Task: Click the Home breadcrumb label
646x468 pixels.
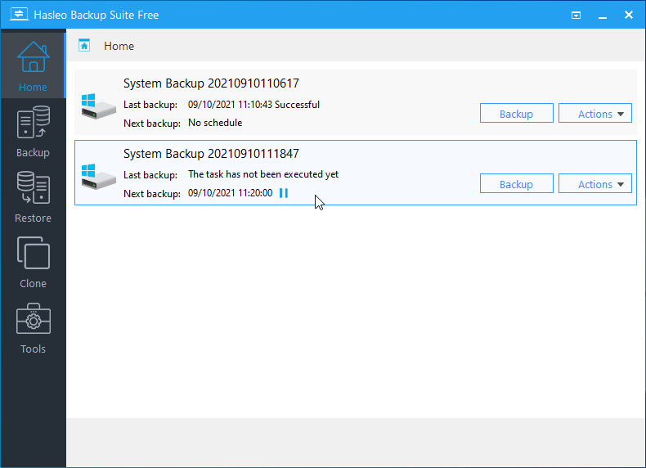Action: (x=119, y=46)
